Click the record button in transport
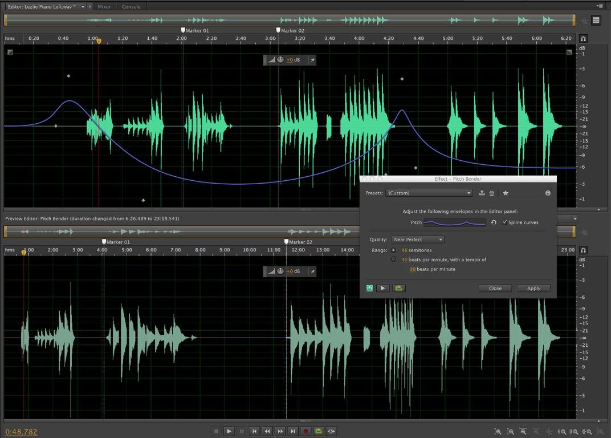The image size is (611, 438). point(305,431)
